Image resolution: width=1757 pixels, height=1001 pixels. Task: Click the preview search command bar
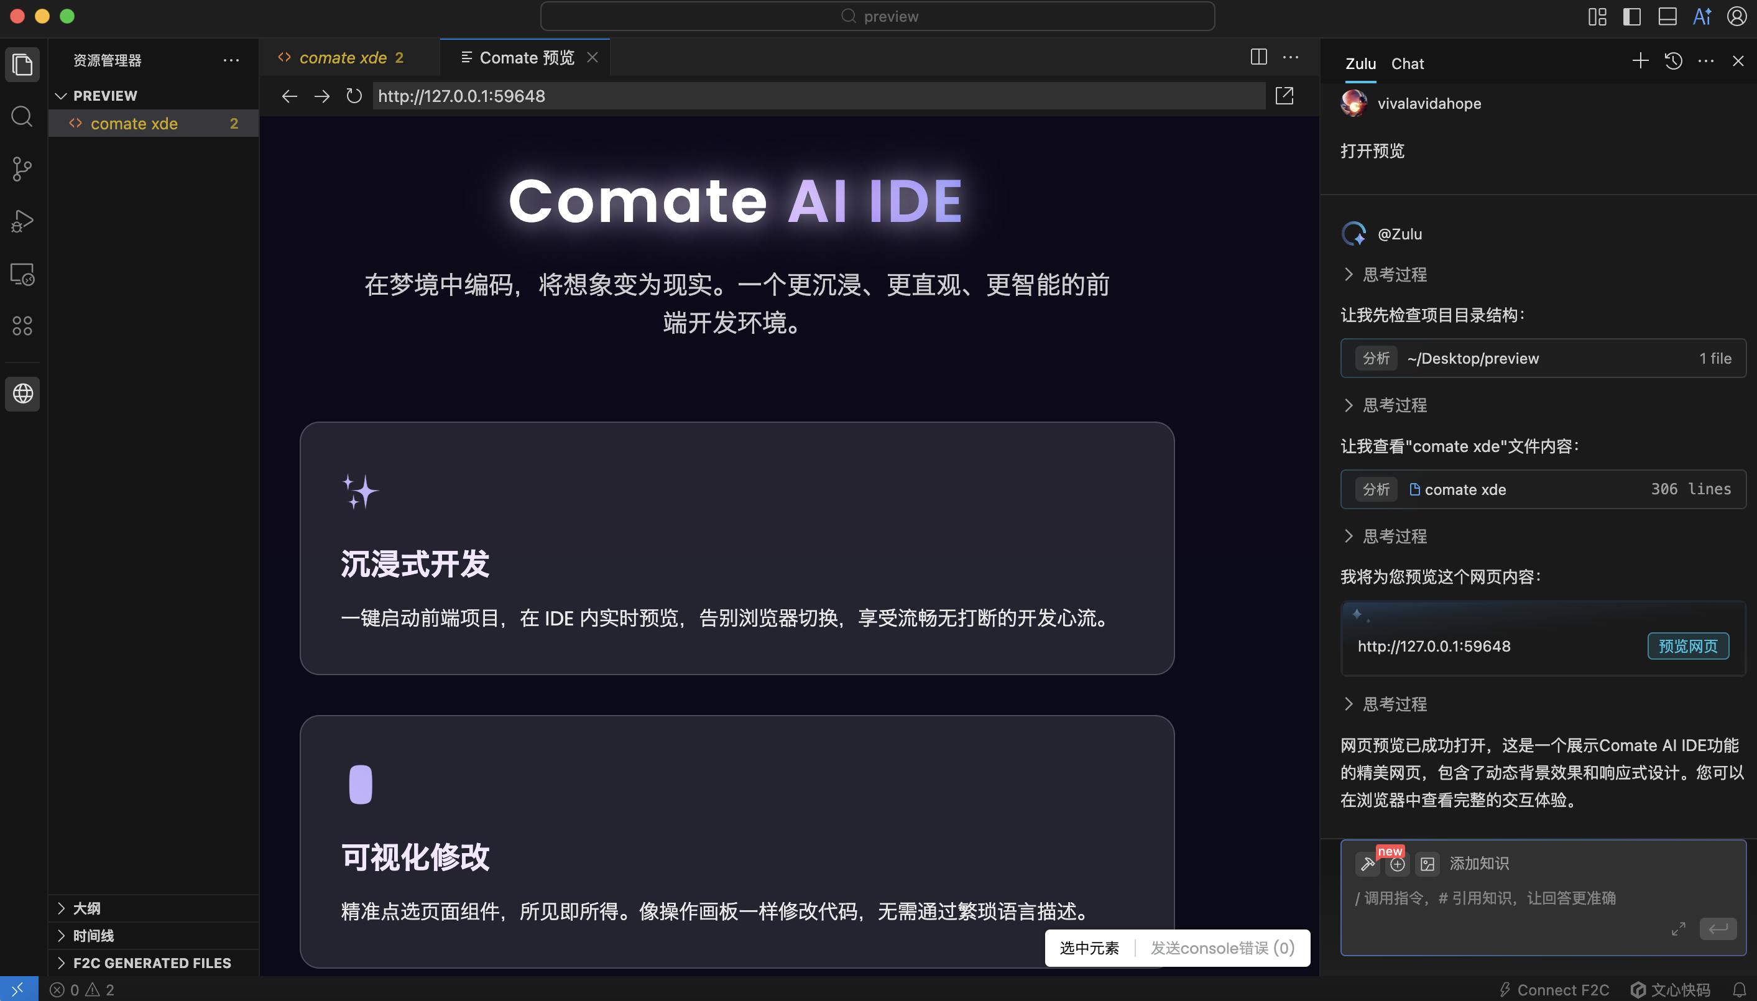pos(877,17)
